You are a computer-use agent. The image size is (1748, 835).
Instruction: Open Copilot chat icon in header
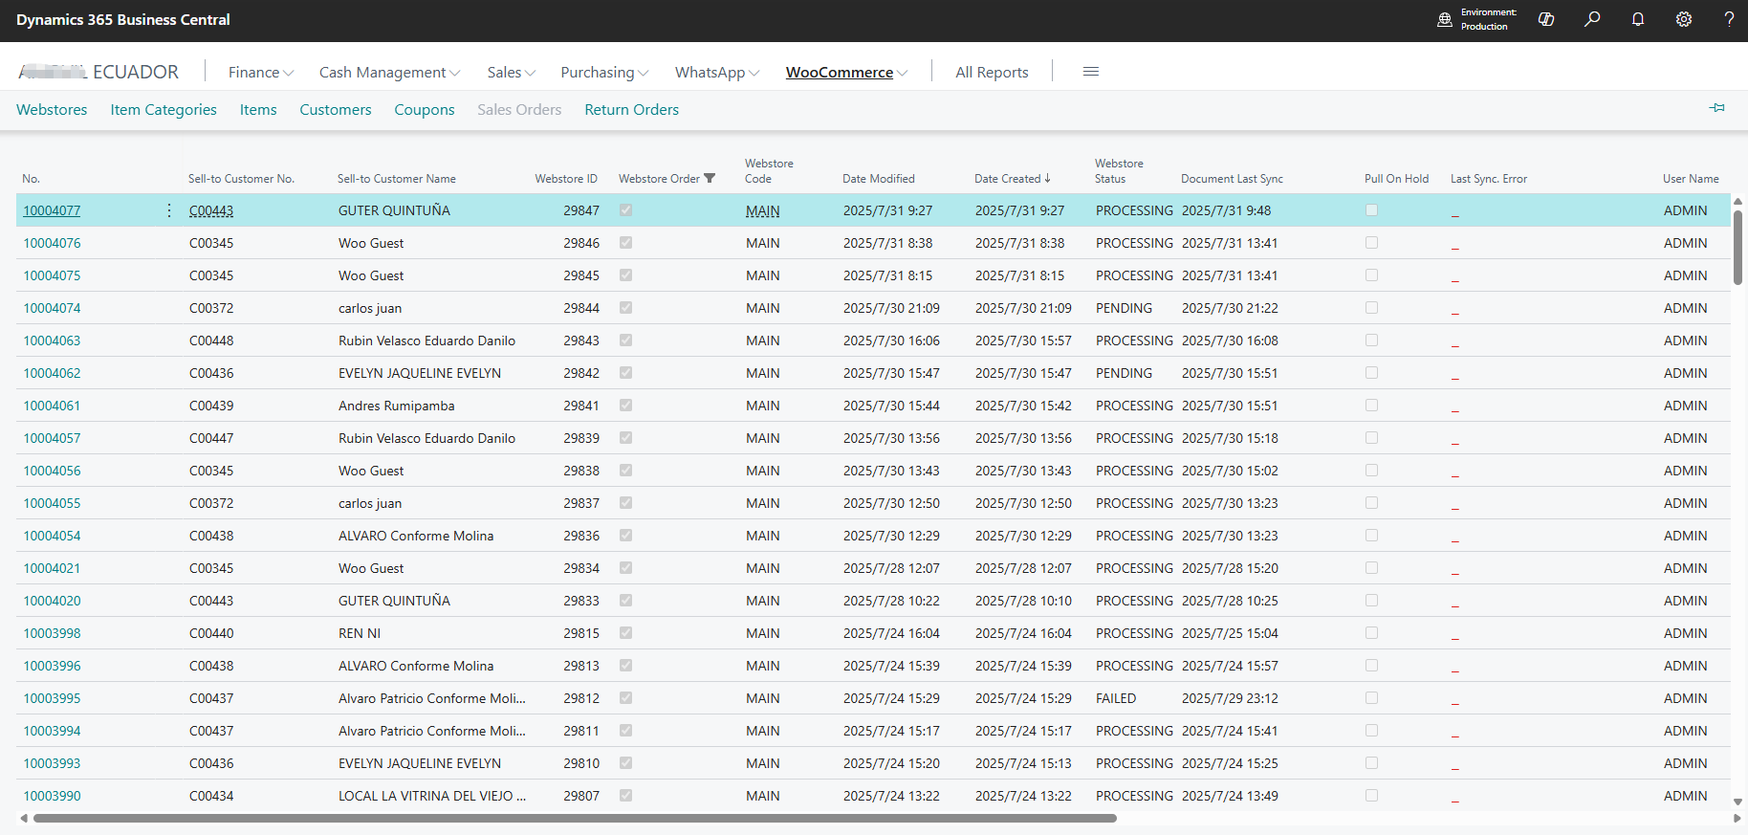point(1546,19)
